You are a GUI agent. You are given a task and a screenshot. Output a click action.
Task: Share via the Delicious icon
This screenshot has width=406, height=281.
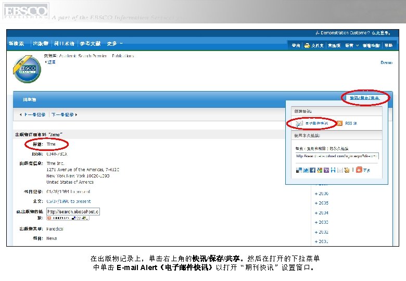click(x=299, y=170)
